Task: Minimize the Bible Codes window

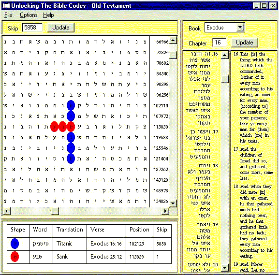Action: tap(256, 6)
